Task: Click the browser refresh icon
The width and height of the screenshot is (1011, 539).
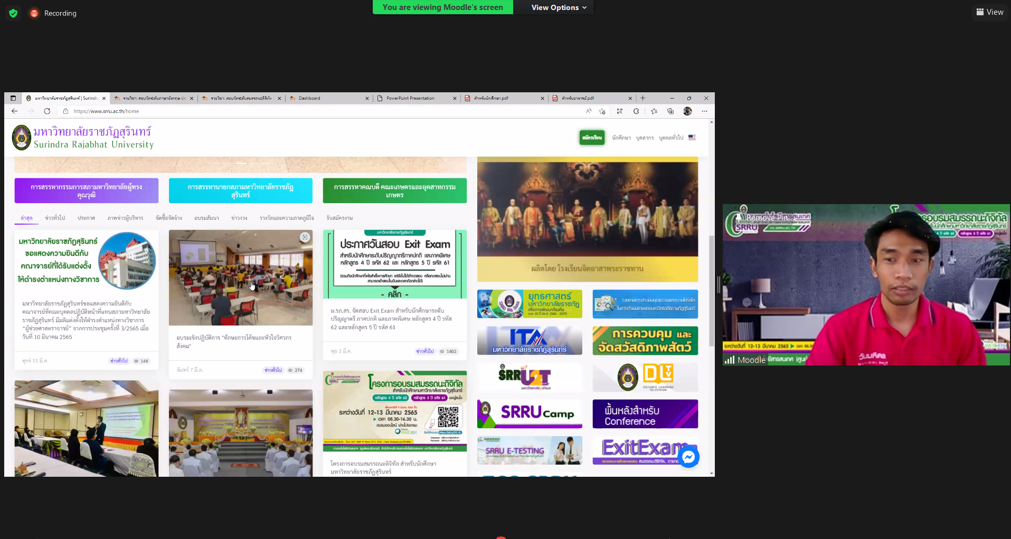Action: 47,111
